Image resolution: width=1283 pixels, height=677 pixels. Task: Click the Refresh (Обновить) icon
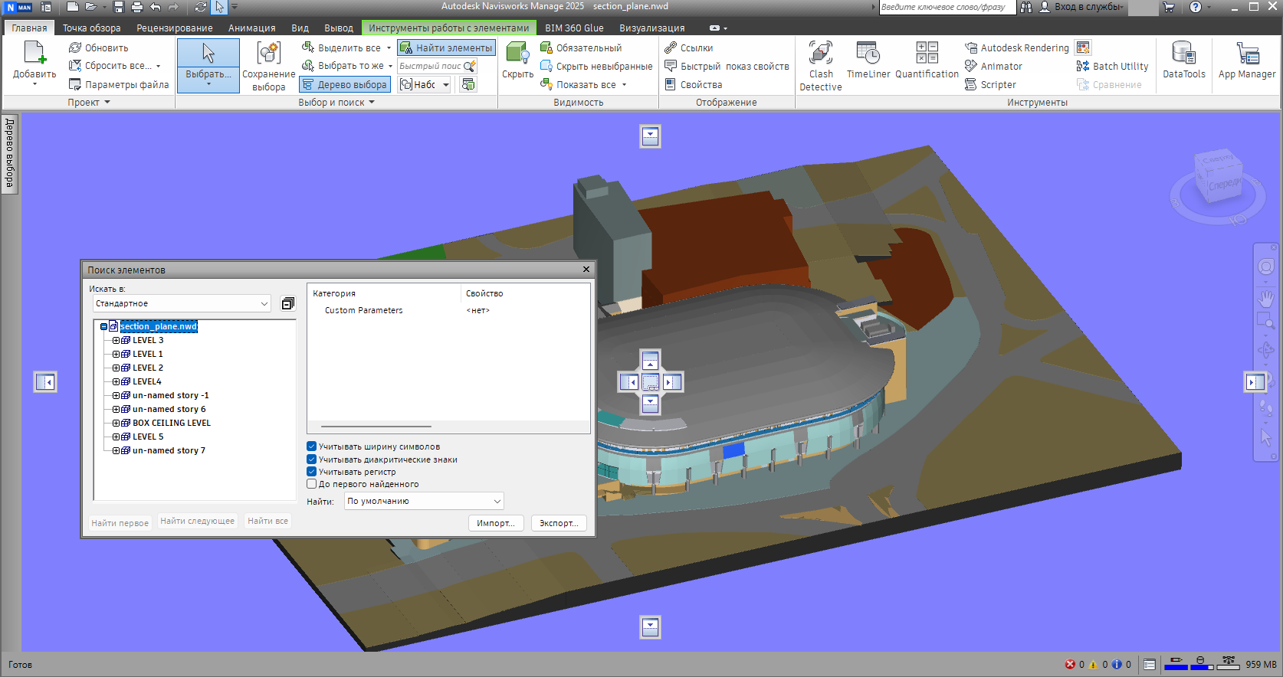(x=75, y=47)
